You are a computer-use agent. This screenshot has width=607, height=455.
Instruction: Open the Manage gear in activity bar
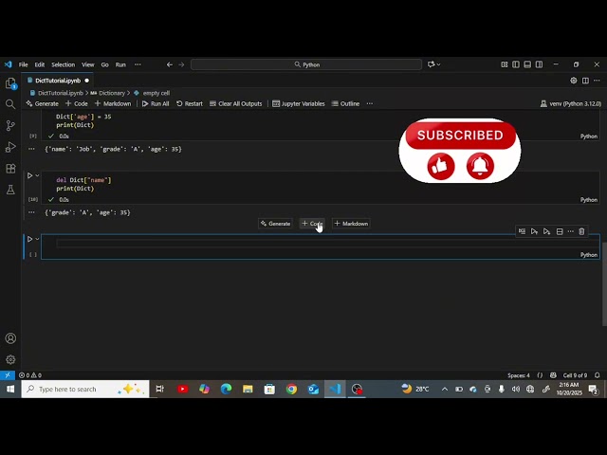click(x=10, y=359)
